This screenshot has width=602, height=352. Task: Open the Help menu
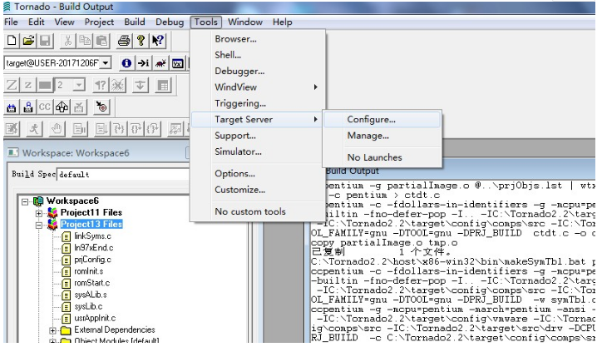[283, 22]
